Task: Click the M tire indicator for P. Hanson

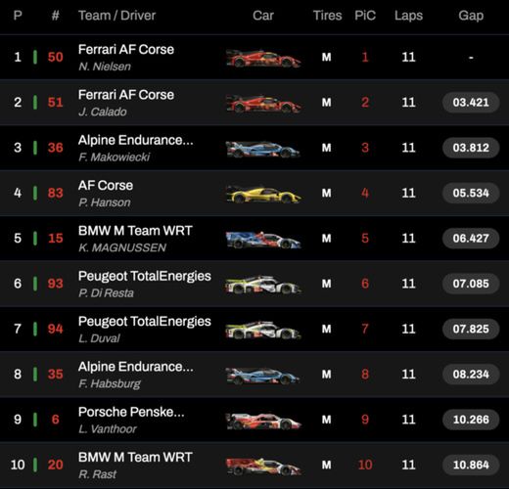Action: point(326,193)
